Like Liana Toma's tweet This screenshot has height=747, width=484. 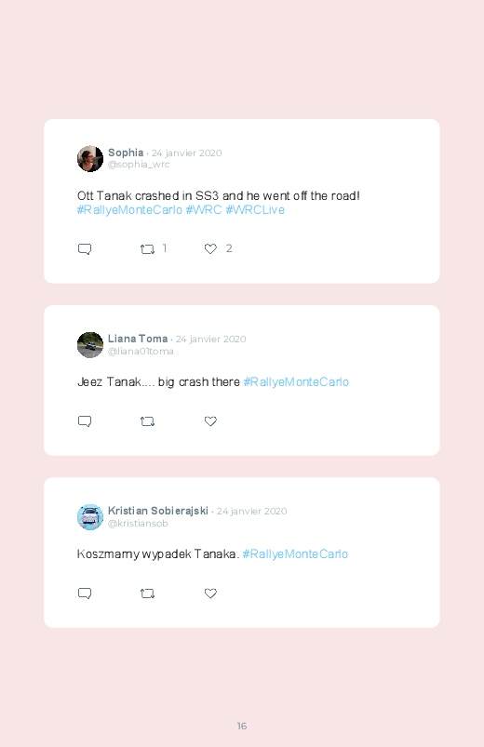[x=210, y=421]
